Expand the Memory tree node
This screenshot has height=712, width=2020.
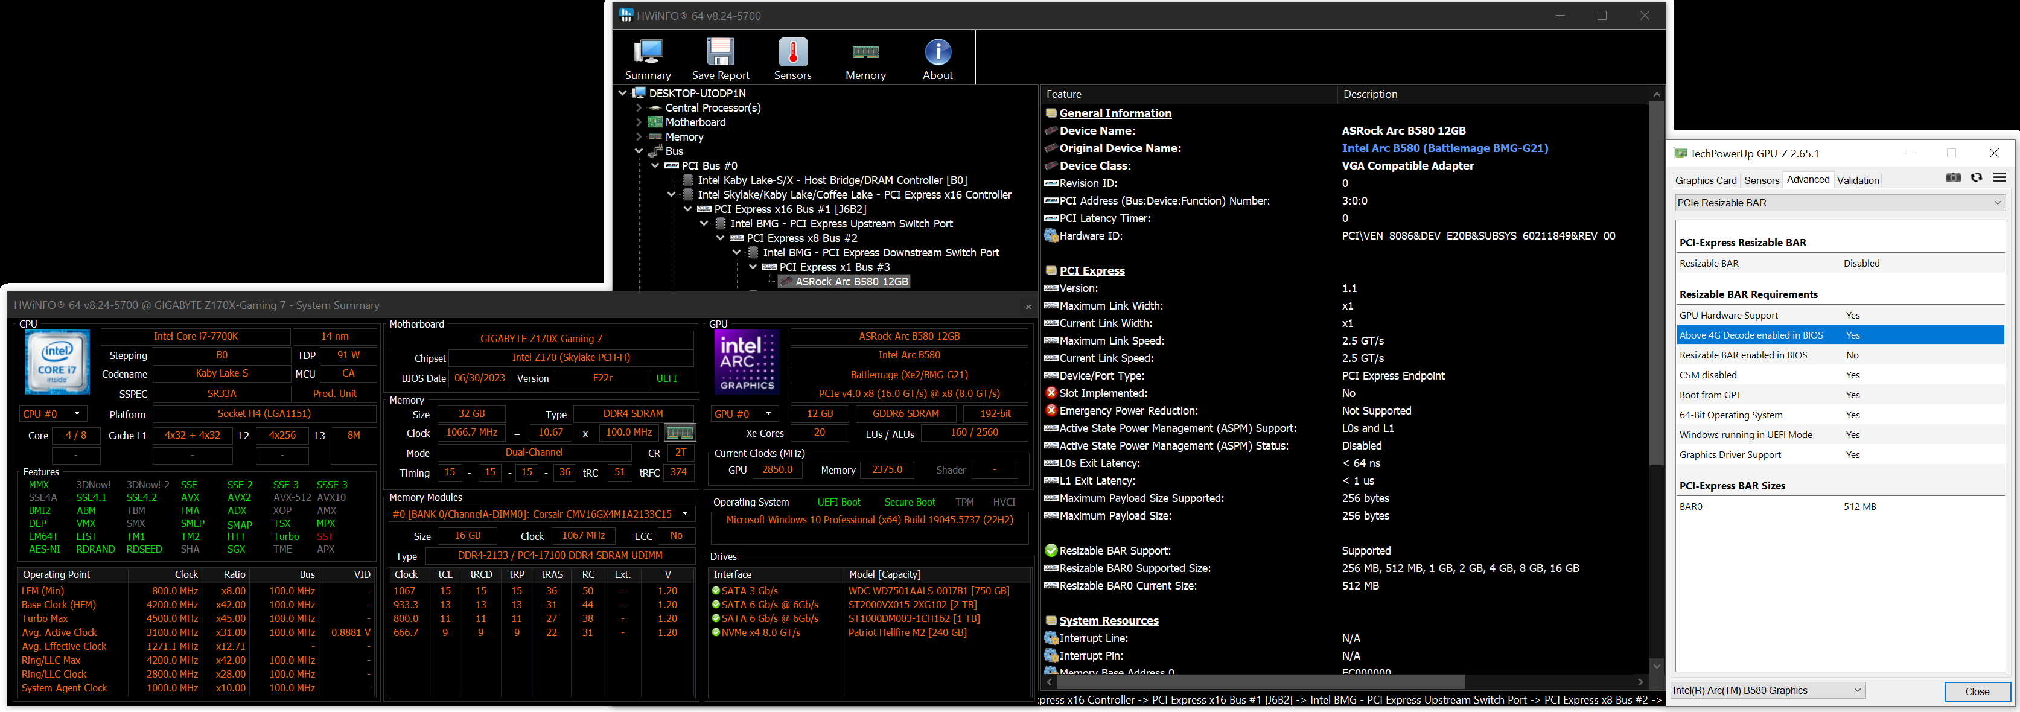[x=639, y=136]
